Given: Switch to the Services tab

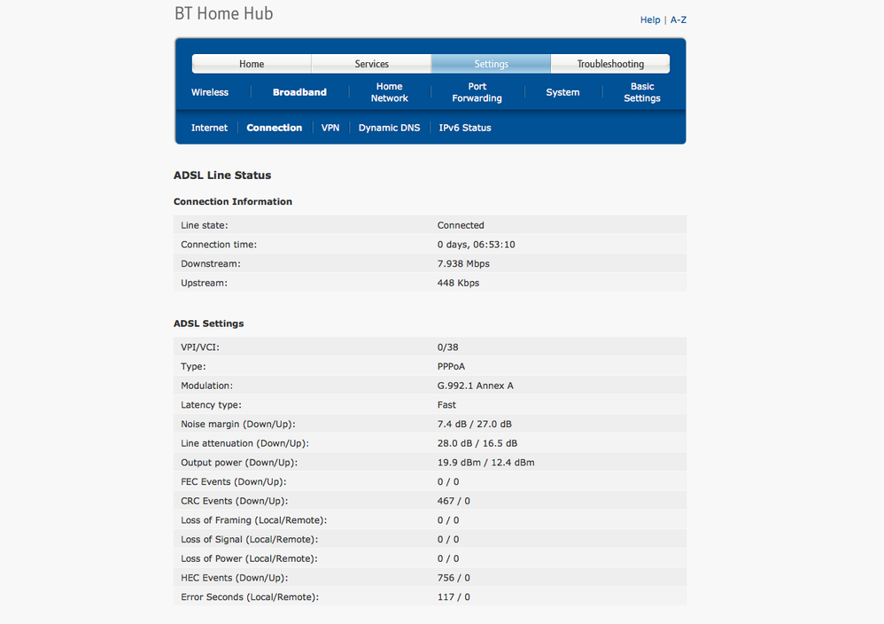Looking at the screenshot, I should point(371,64).
